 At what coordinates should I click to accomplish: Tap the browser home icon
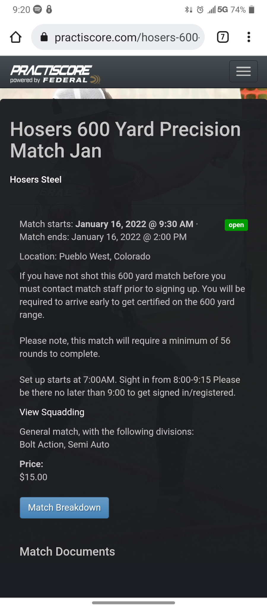coord(16,37)
